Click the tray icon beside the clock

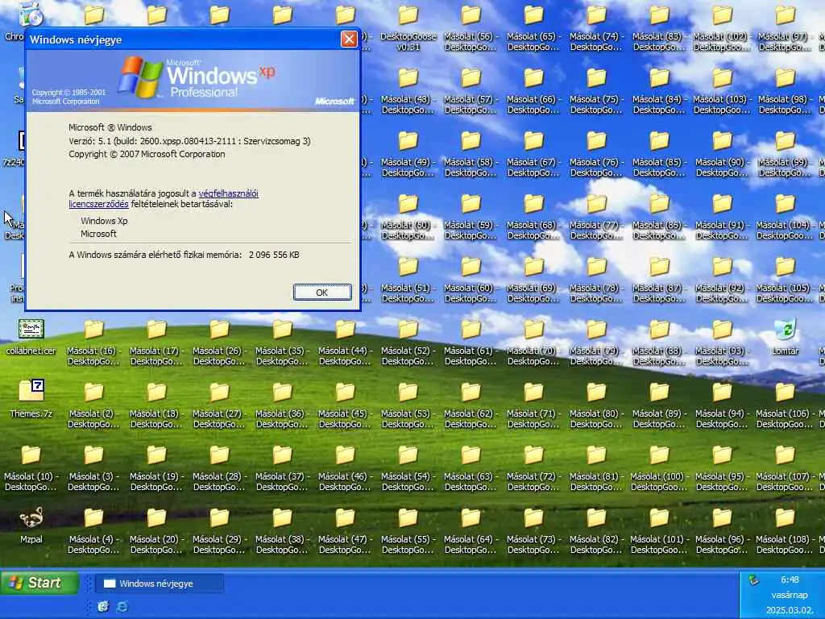[754, 580]
